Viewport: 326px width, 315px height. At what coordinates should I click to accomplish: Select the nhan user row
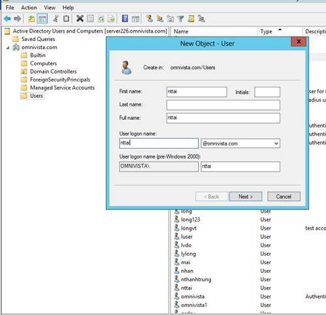coord(187,271)
